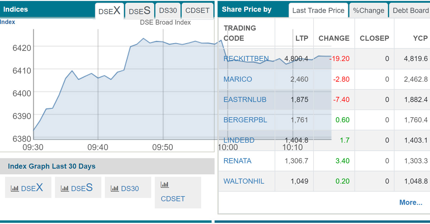Select the DSEX index tab
Viewport: 430px width, 224px height.
coord(109,11)
